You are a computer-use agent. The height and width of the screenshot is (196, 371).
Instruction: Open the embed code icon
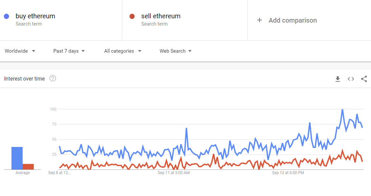coord(351,79)
